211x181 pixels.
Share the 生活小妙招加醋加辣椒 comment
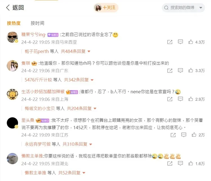click(170, 99)
